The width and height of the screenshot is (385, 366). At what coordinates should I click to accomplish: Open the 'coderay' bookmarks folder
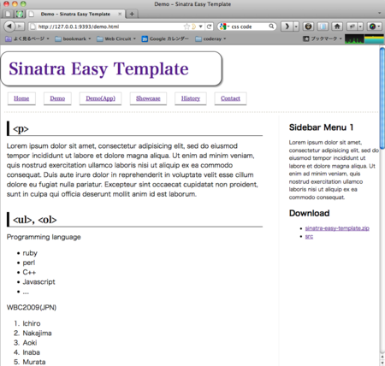pyautogui.click(x=210, y=38)
